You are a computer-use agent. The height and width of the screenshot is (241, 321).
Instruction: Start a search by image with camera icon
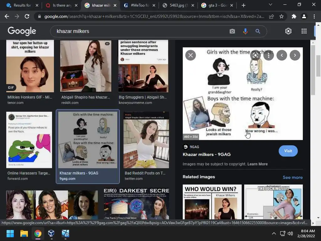coord(232,31)
